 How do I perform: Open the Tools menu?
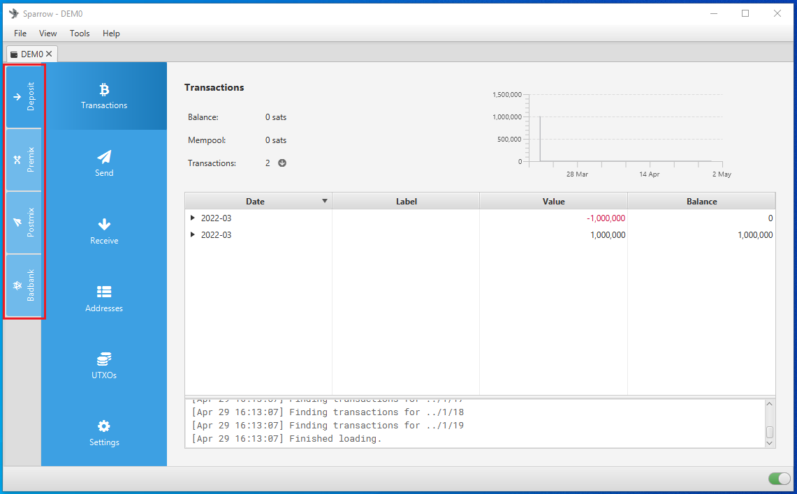80,33
